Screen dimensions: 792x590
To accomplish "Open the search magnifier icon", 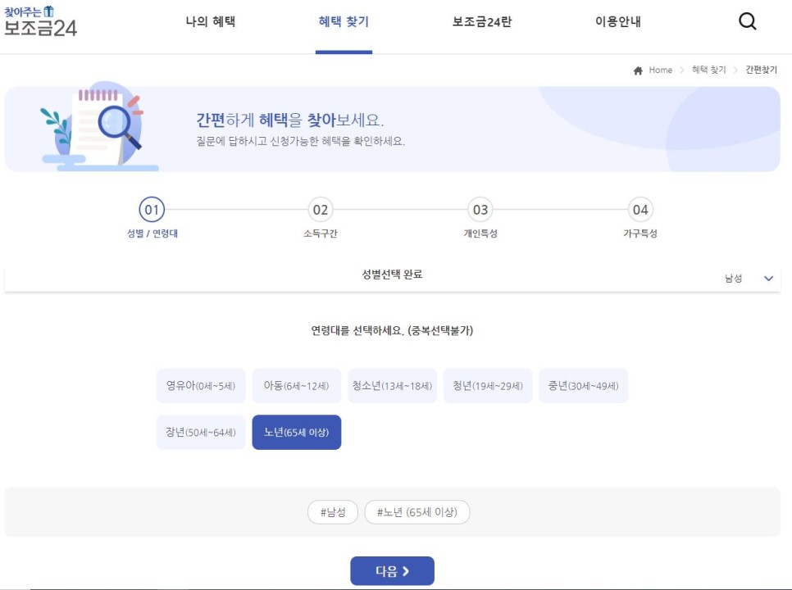I will point(747,21).
